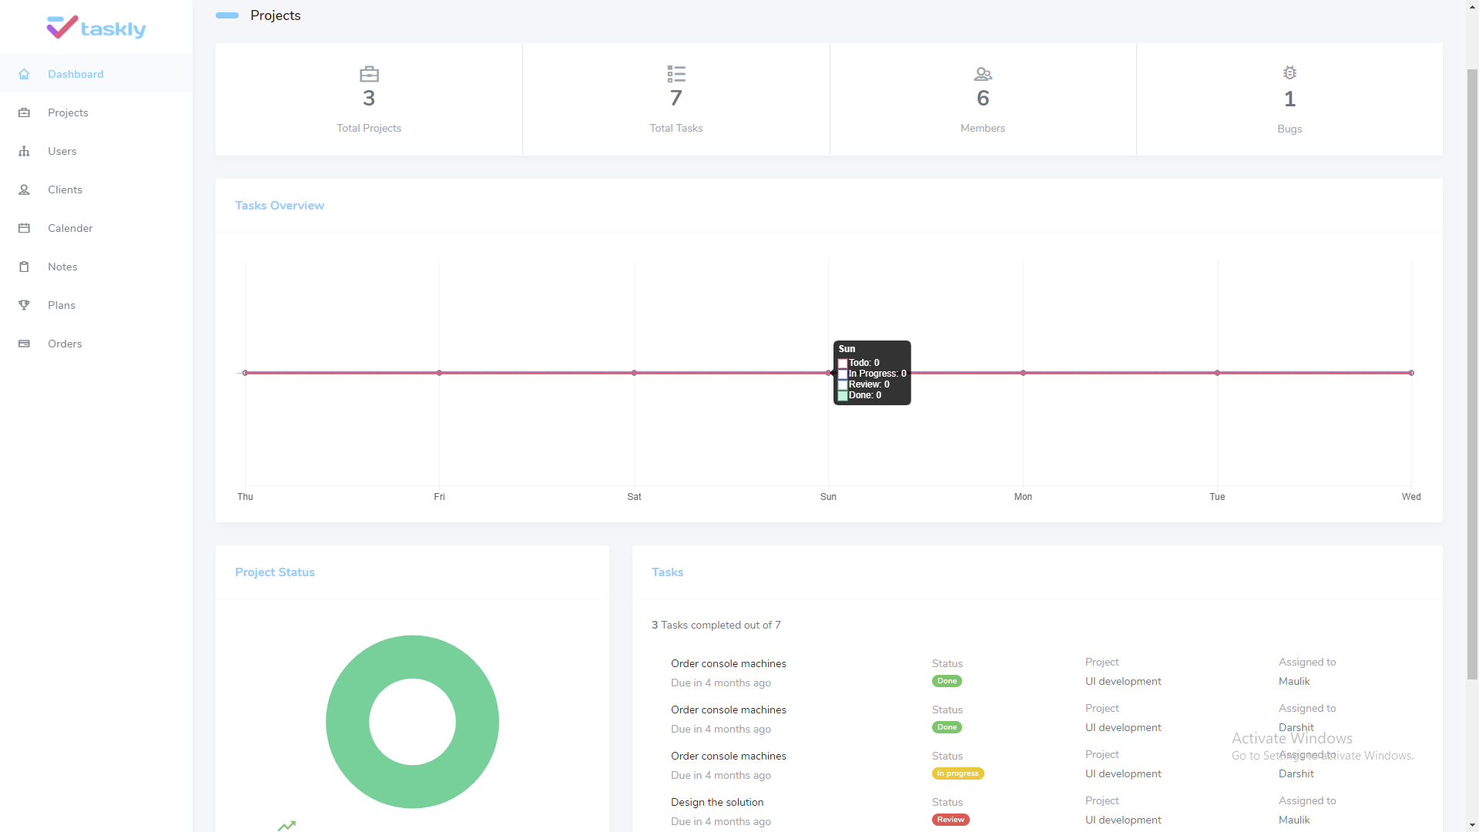The width and height of the screenshot is (1479, 832).
Task: Click the In progress badge
Action: 957,773
